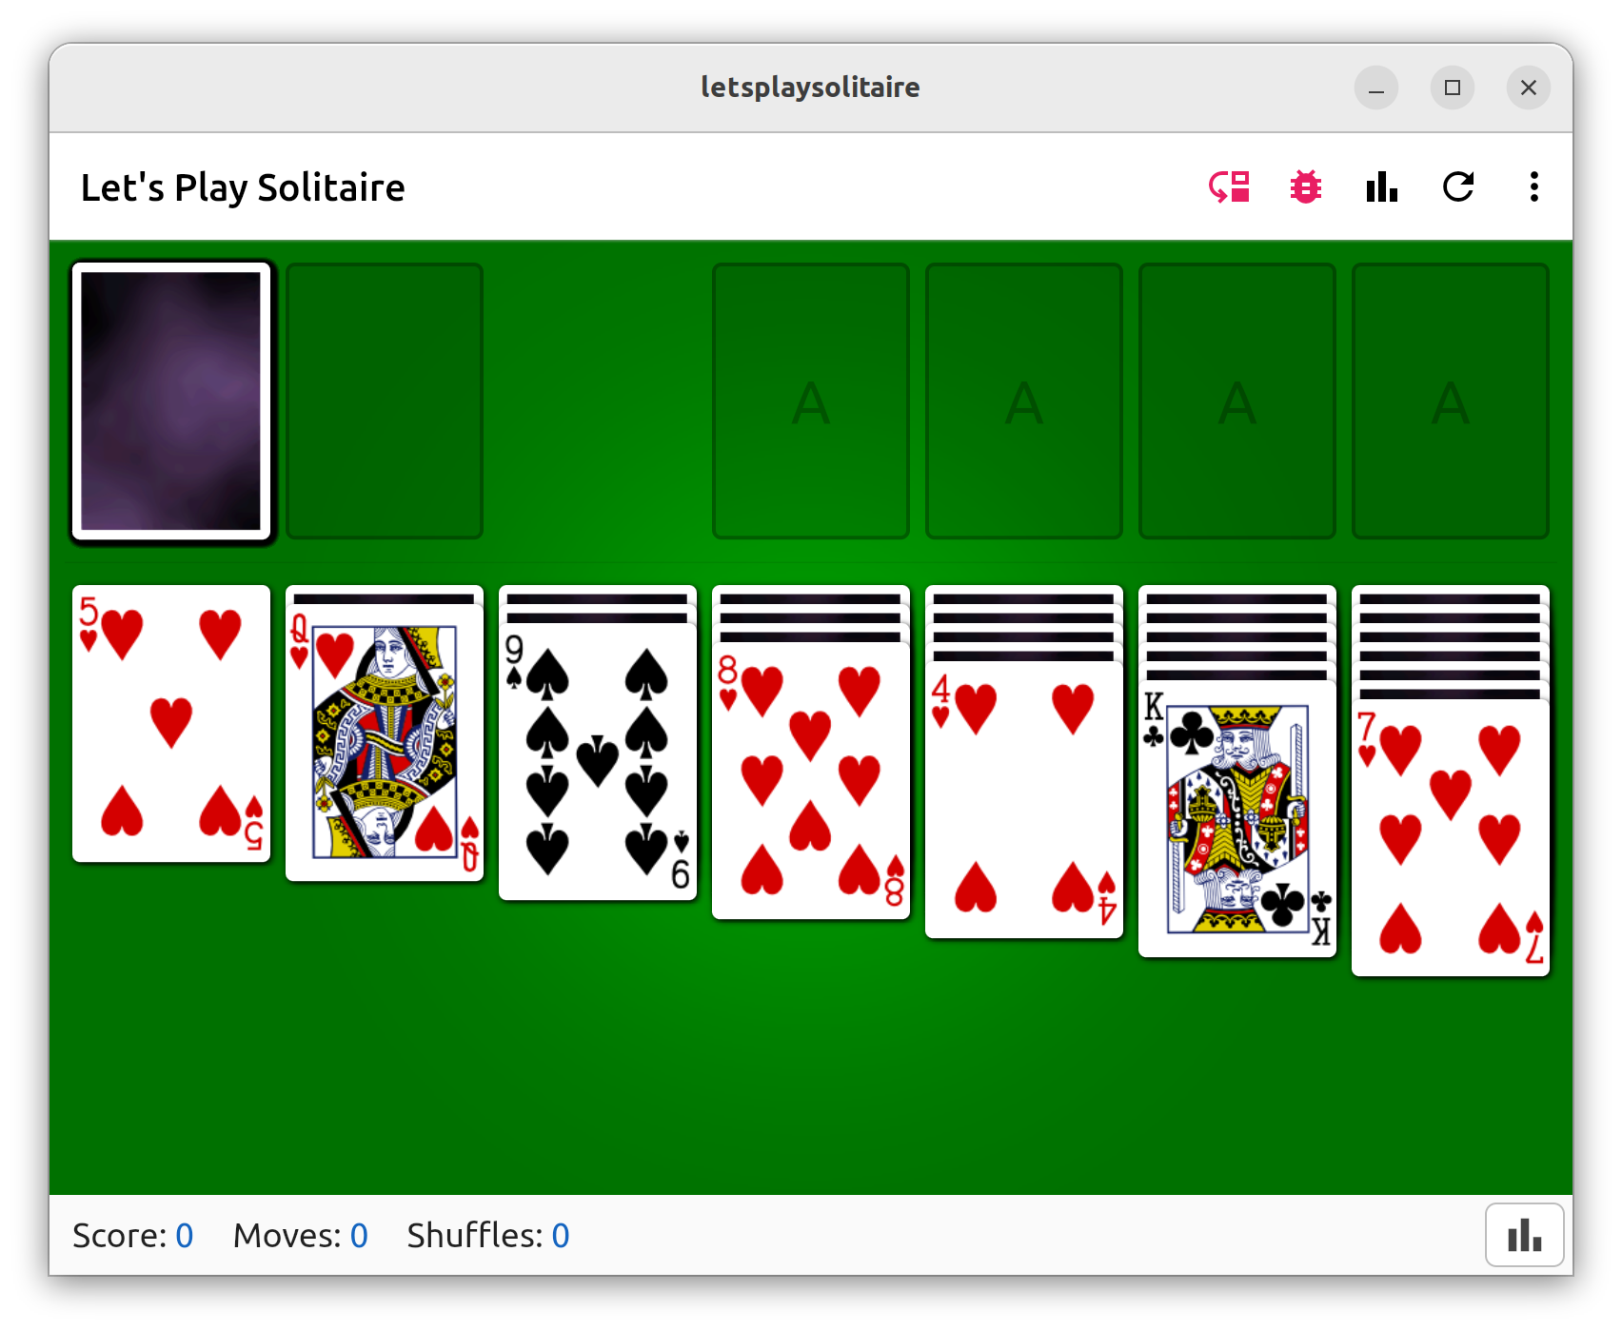
Task: Select the nine of spades card
Action: [x=598, y=762]
